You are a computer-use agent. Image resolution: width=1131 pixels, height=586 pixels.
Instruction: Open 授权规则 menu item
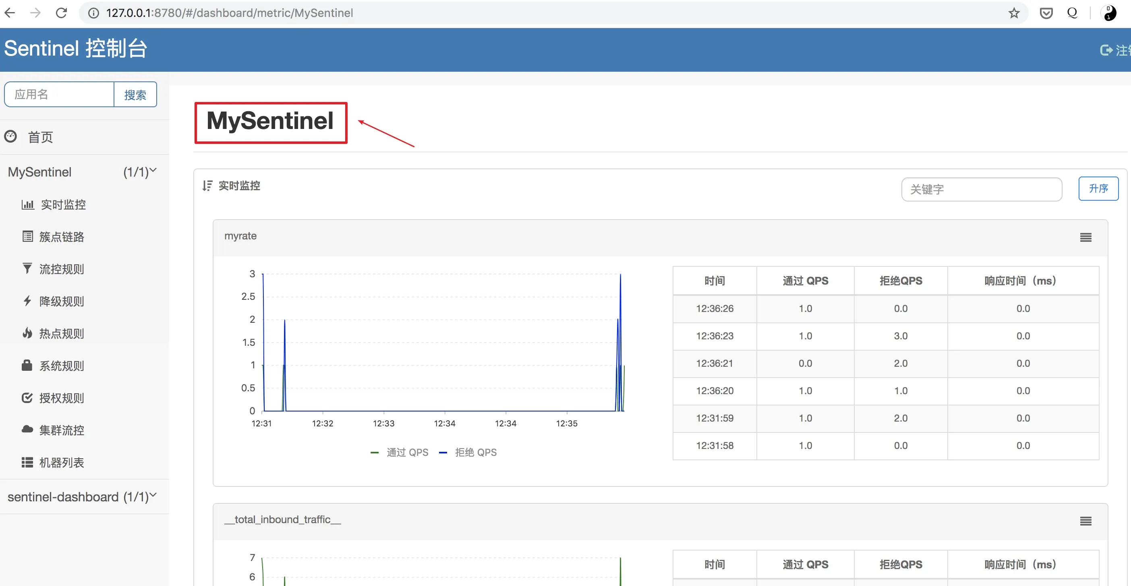(62, 398)
